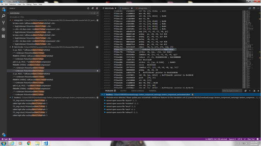
Task: Open the File menu
Action: (2, 4)
